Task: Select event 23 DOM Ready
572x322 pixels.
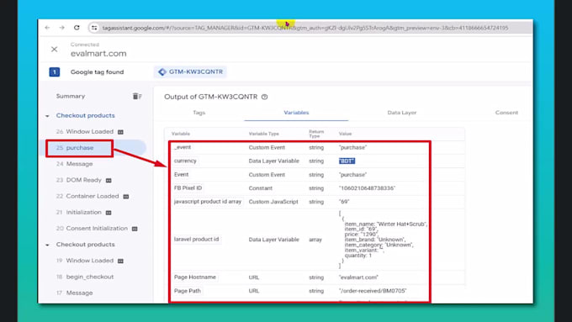Action: pyautogui.click(x=79, y=180)
